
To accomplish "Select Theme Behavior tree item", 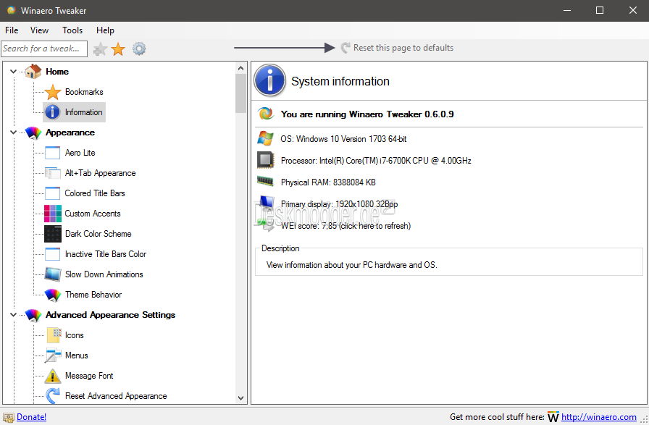I will click(x=93, y=295).
